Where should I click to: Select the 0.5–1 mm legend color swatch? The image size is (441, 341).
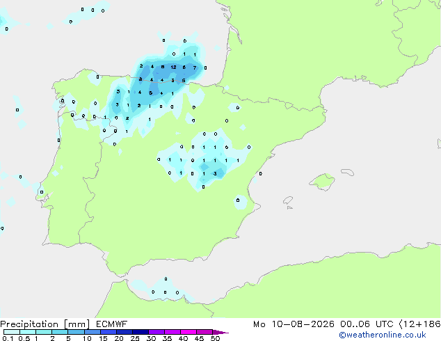coord(28,332)
